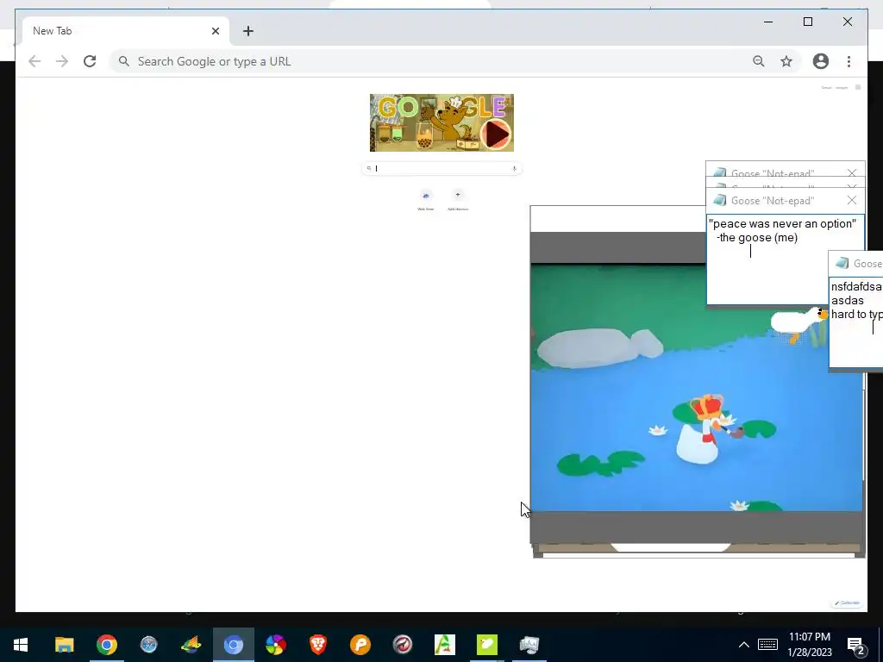Viewport: 883px width, 662px height.
Task: Launch Brave browser from the taskbar
Action: (x=317, y=645)
